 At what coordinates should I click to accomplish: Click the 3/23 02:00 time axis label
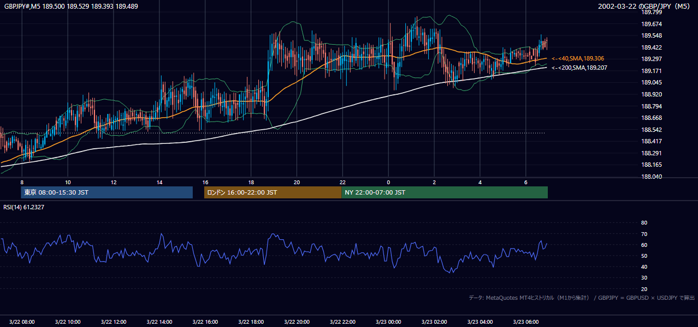tap(434, 322)
